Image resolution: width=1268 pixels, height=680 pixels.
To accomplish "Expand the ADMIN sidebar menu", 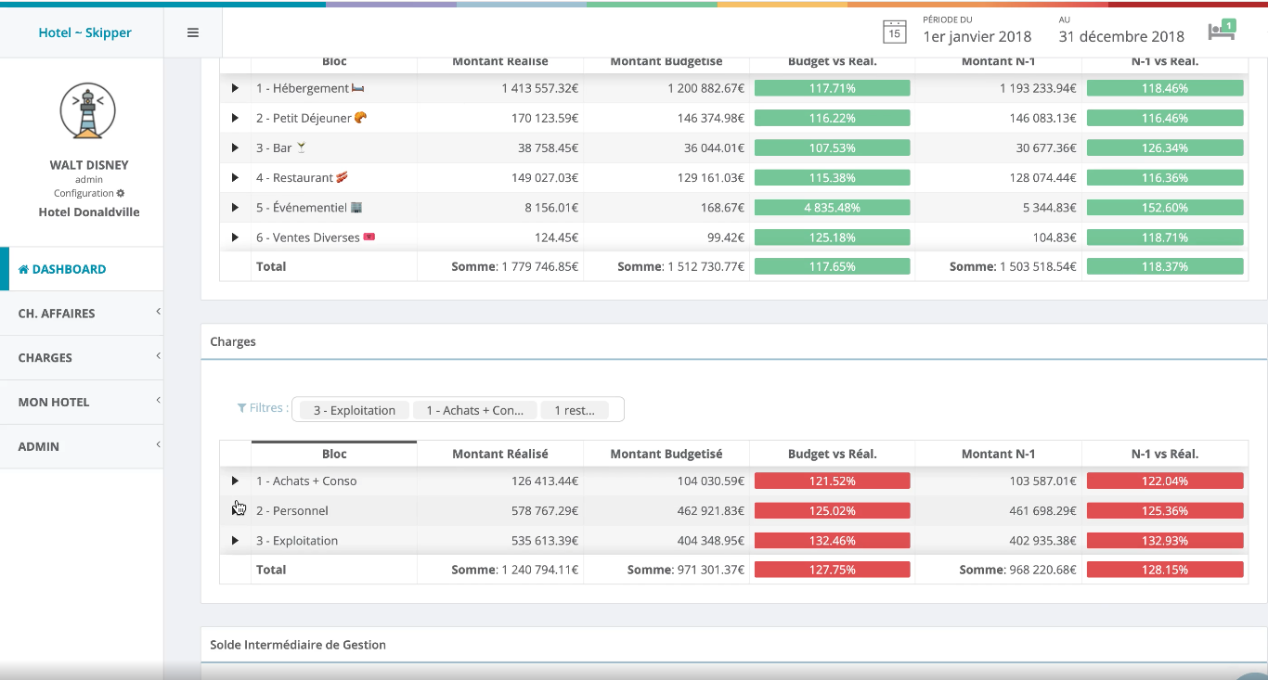I will coord(82,446).
